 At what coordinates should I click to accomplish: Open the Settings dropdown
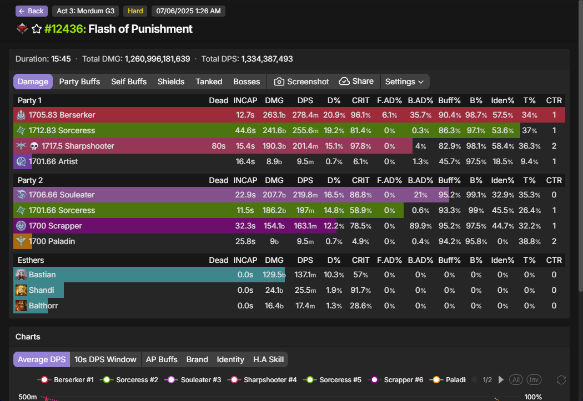404,82
